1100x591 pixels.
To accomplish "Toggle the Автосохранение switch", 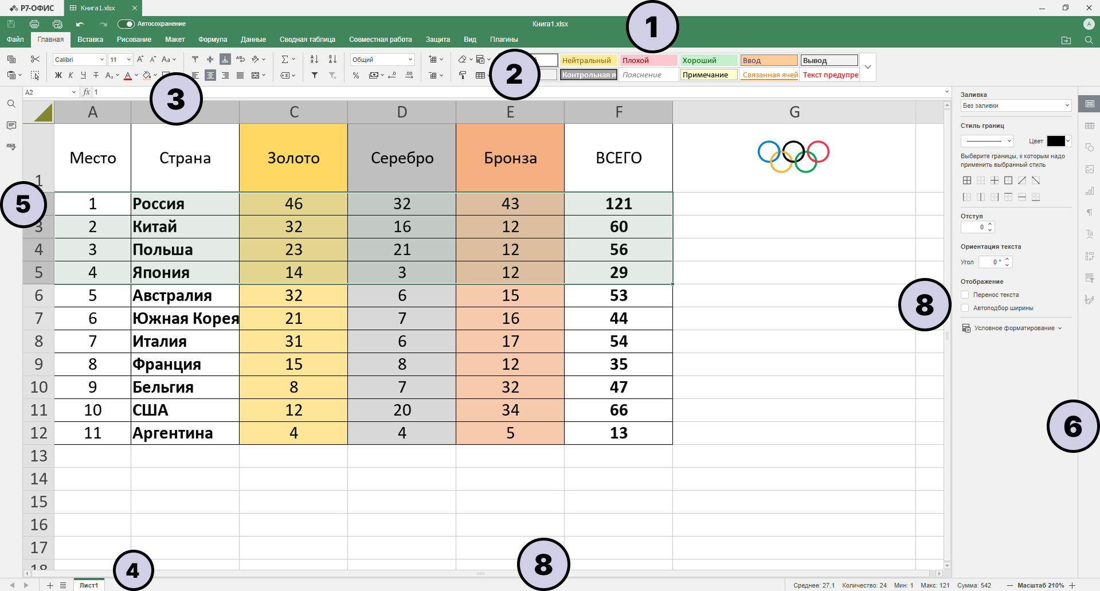I will click(126, 24).
